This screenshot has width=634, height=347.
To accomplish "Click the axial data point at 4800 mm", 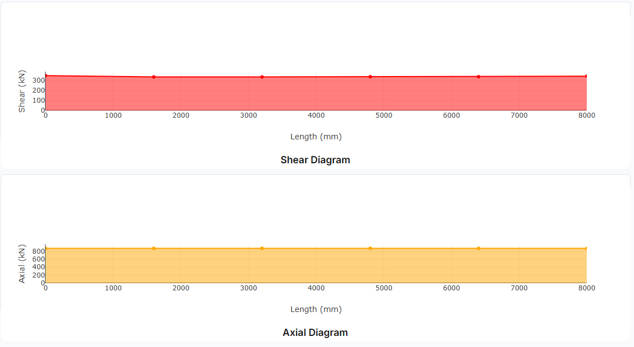I will tap(370, 248).
